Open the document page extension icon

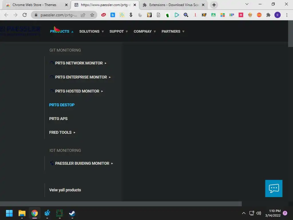pyautogui.click(x=159, y=15)
